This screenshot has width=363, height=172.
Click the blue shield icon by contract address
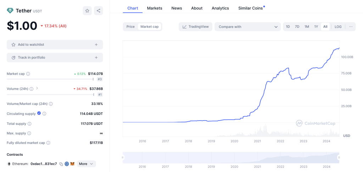[x=67, y=164]
